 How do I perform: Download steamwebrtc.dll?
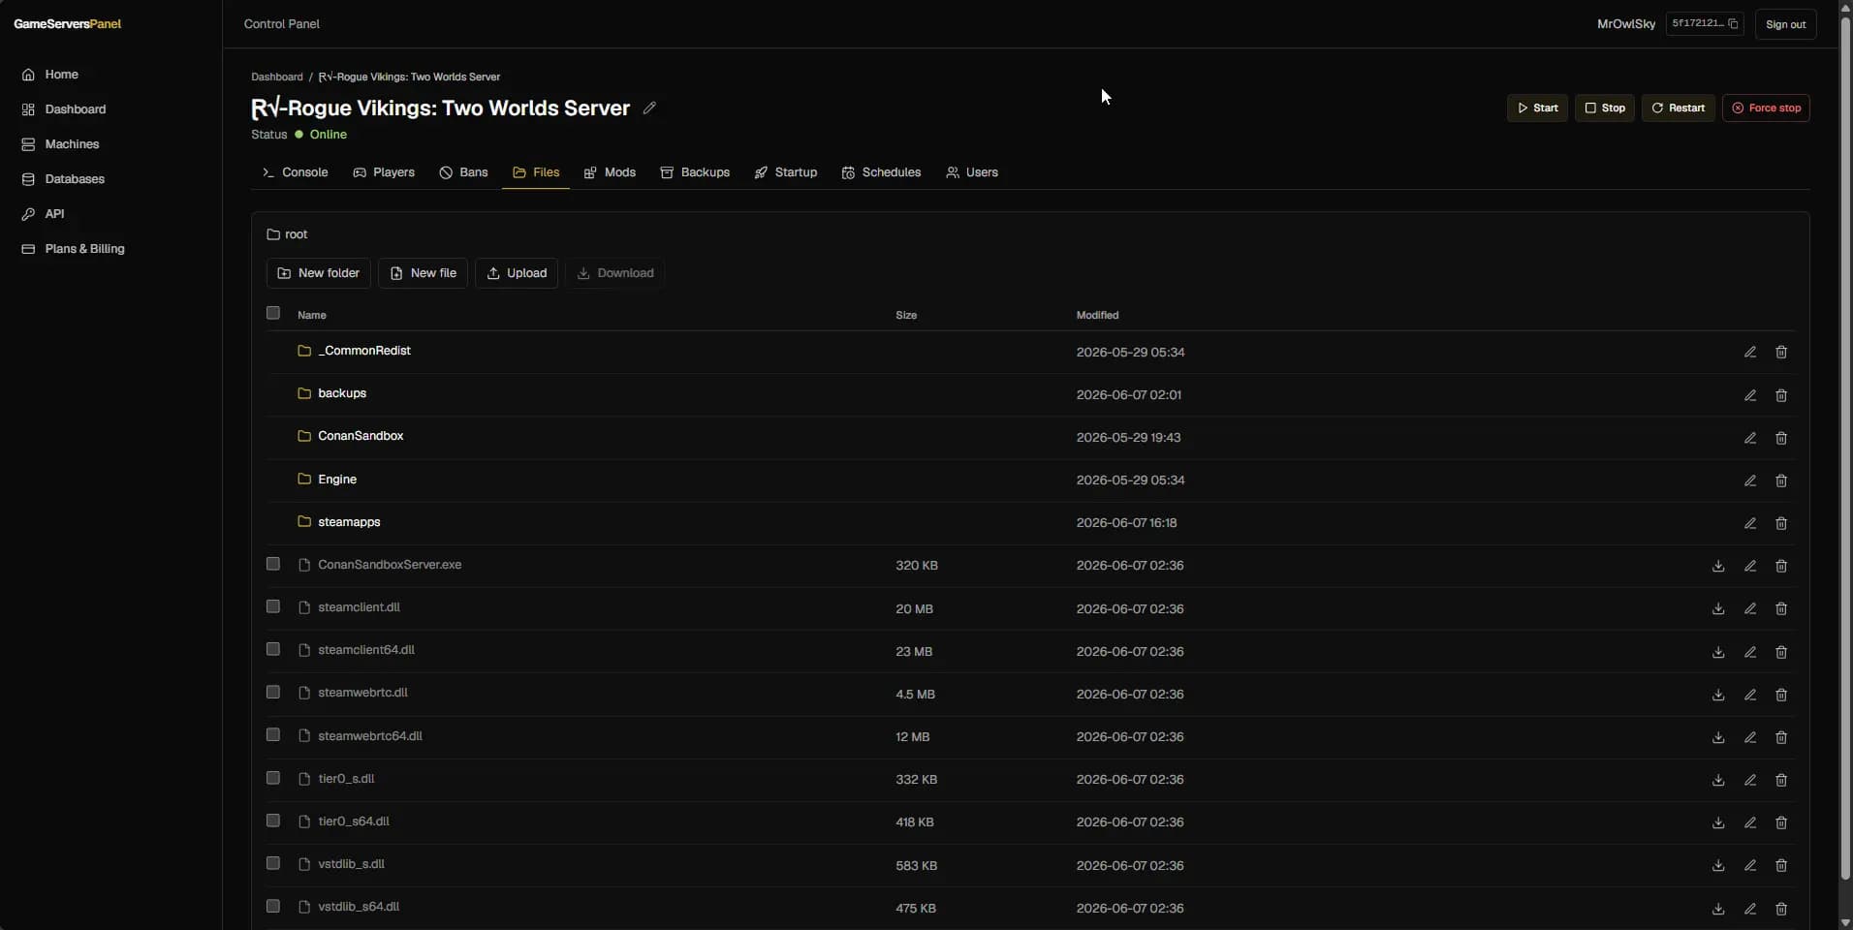tap(1718, 695)
